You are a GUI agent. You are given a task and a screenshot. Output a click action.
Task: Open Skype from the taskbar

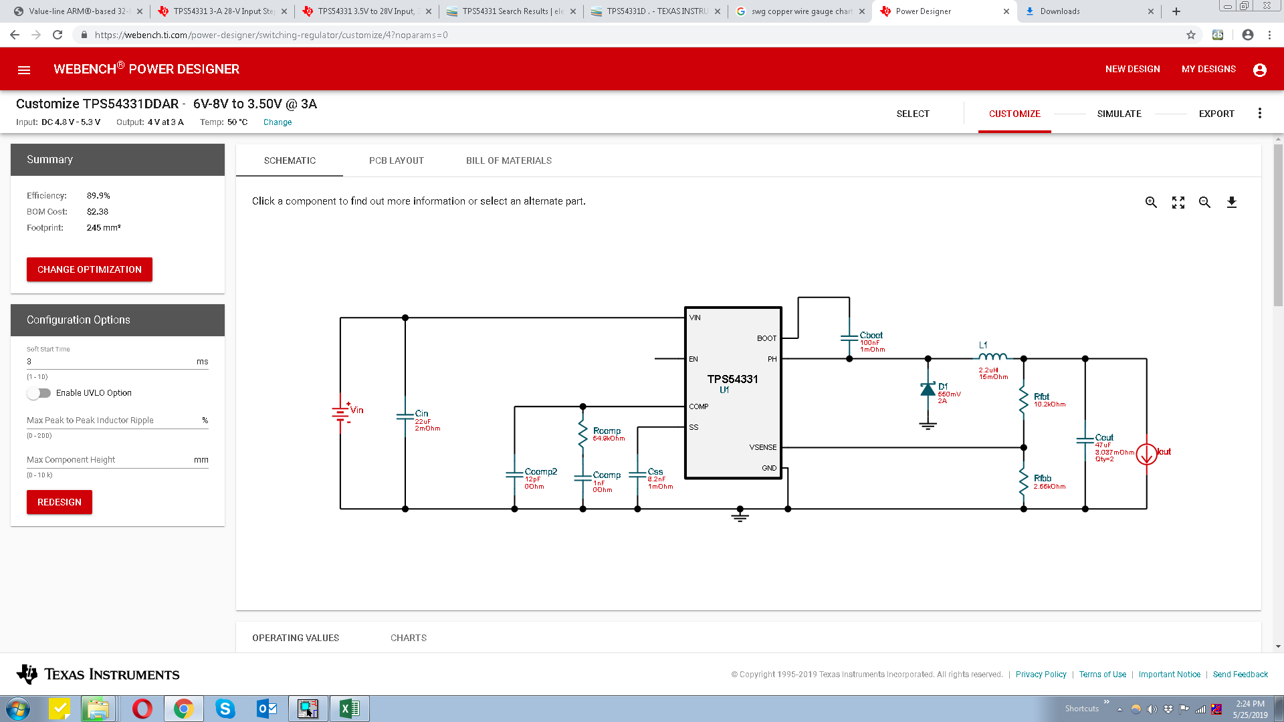225,709
